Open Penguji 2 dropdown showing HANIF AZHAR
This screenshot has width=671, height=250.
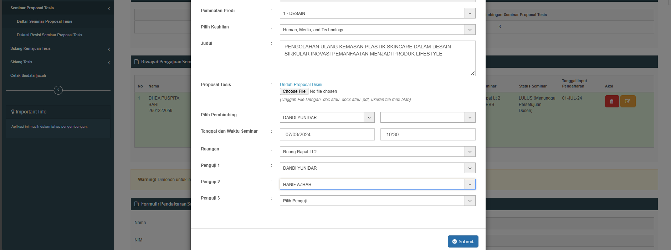377,185
